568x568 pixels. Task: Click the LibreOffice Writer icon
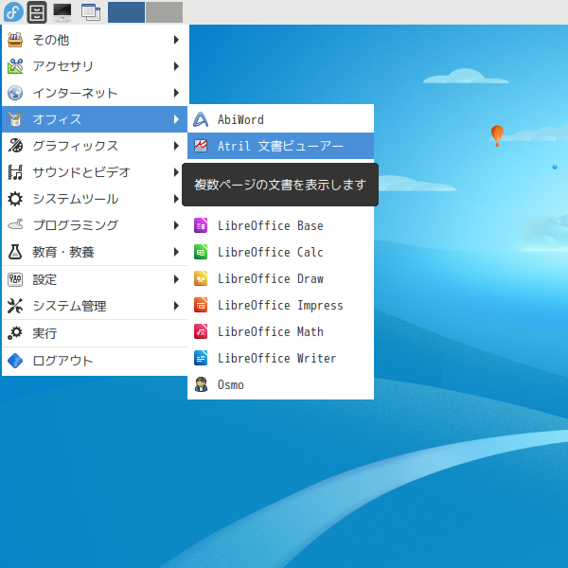pyautogui.click(x=201, y=358)
